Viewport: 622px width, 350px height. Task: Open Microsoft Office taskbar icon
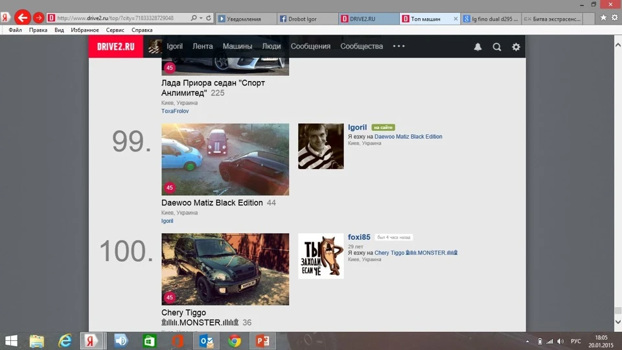pos(178,341)
